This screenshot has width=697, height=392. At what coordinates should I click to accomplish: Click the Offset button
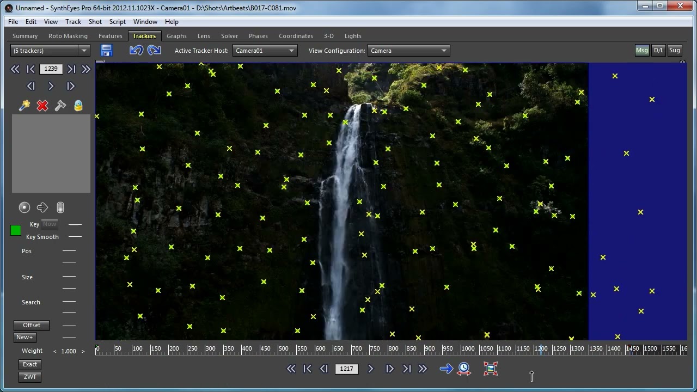pyautogui.click(x=32, y=325)
